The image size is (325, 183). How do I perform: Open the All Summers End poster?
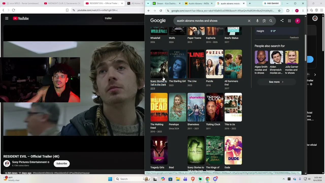[233, 64]
